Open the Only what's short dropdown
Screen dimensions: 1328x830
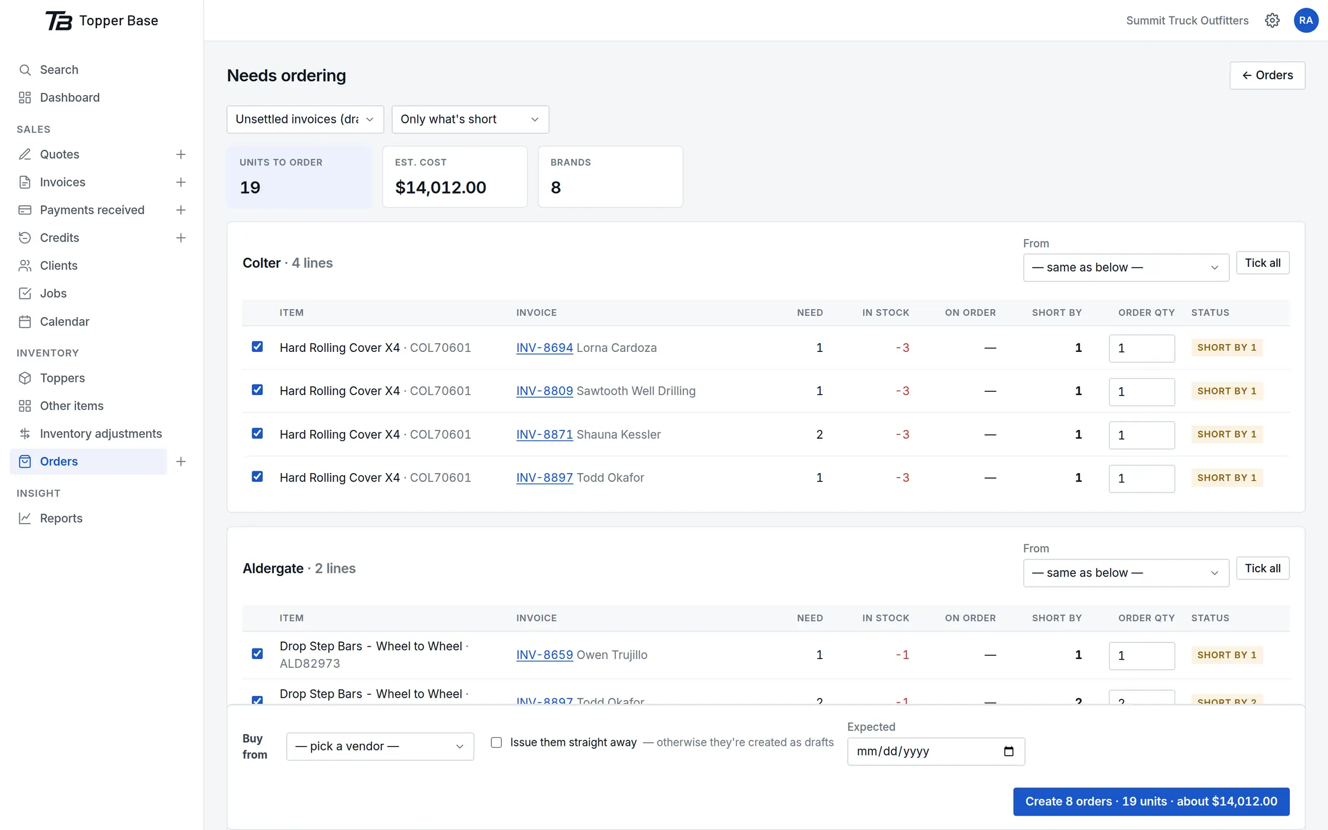pyautogui.click(x=470, y=120)
